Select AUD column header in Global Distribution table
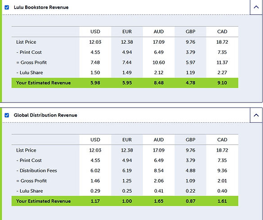Viewport: 263px width, 220px height. point(159,139)
